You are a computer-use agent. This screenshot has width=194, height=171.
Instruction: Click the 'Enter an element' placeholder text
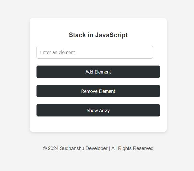(58, 52)
